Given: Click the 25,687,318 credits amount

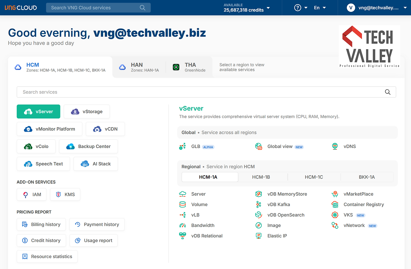Looking at the screenshot, I should click(244, 10).
